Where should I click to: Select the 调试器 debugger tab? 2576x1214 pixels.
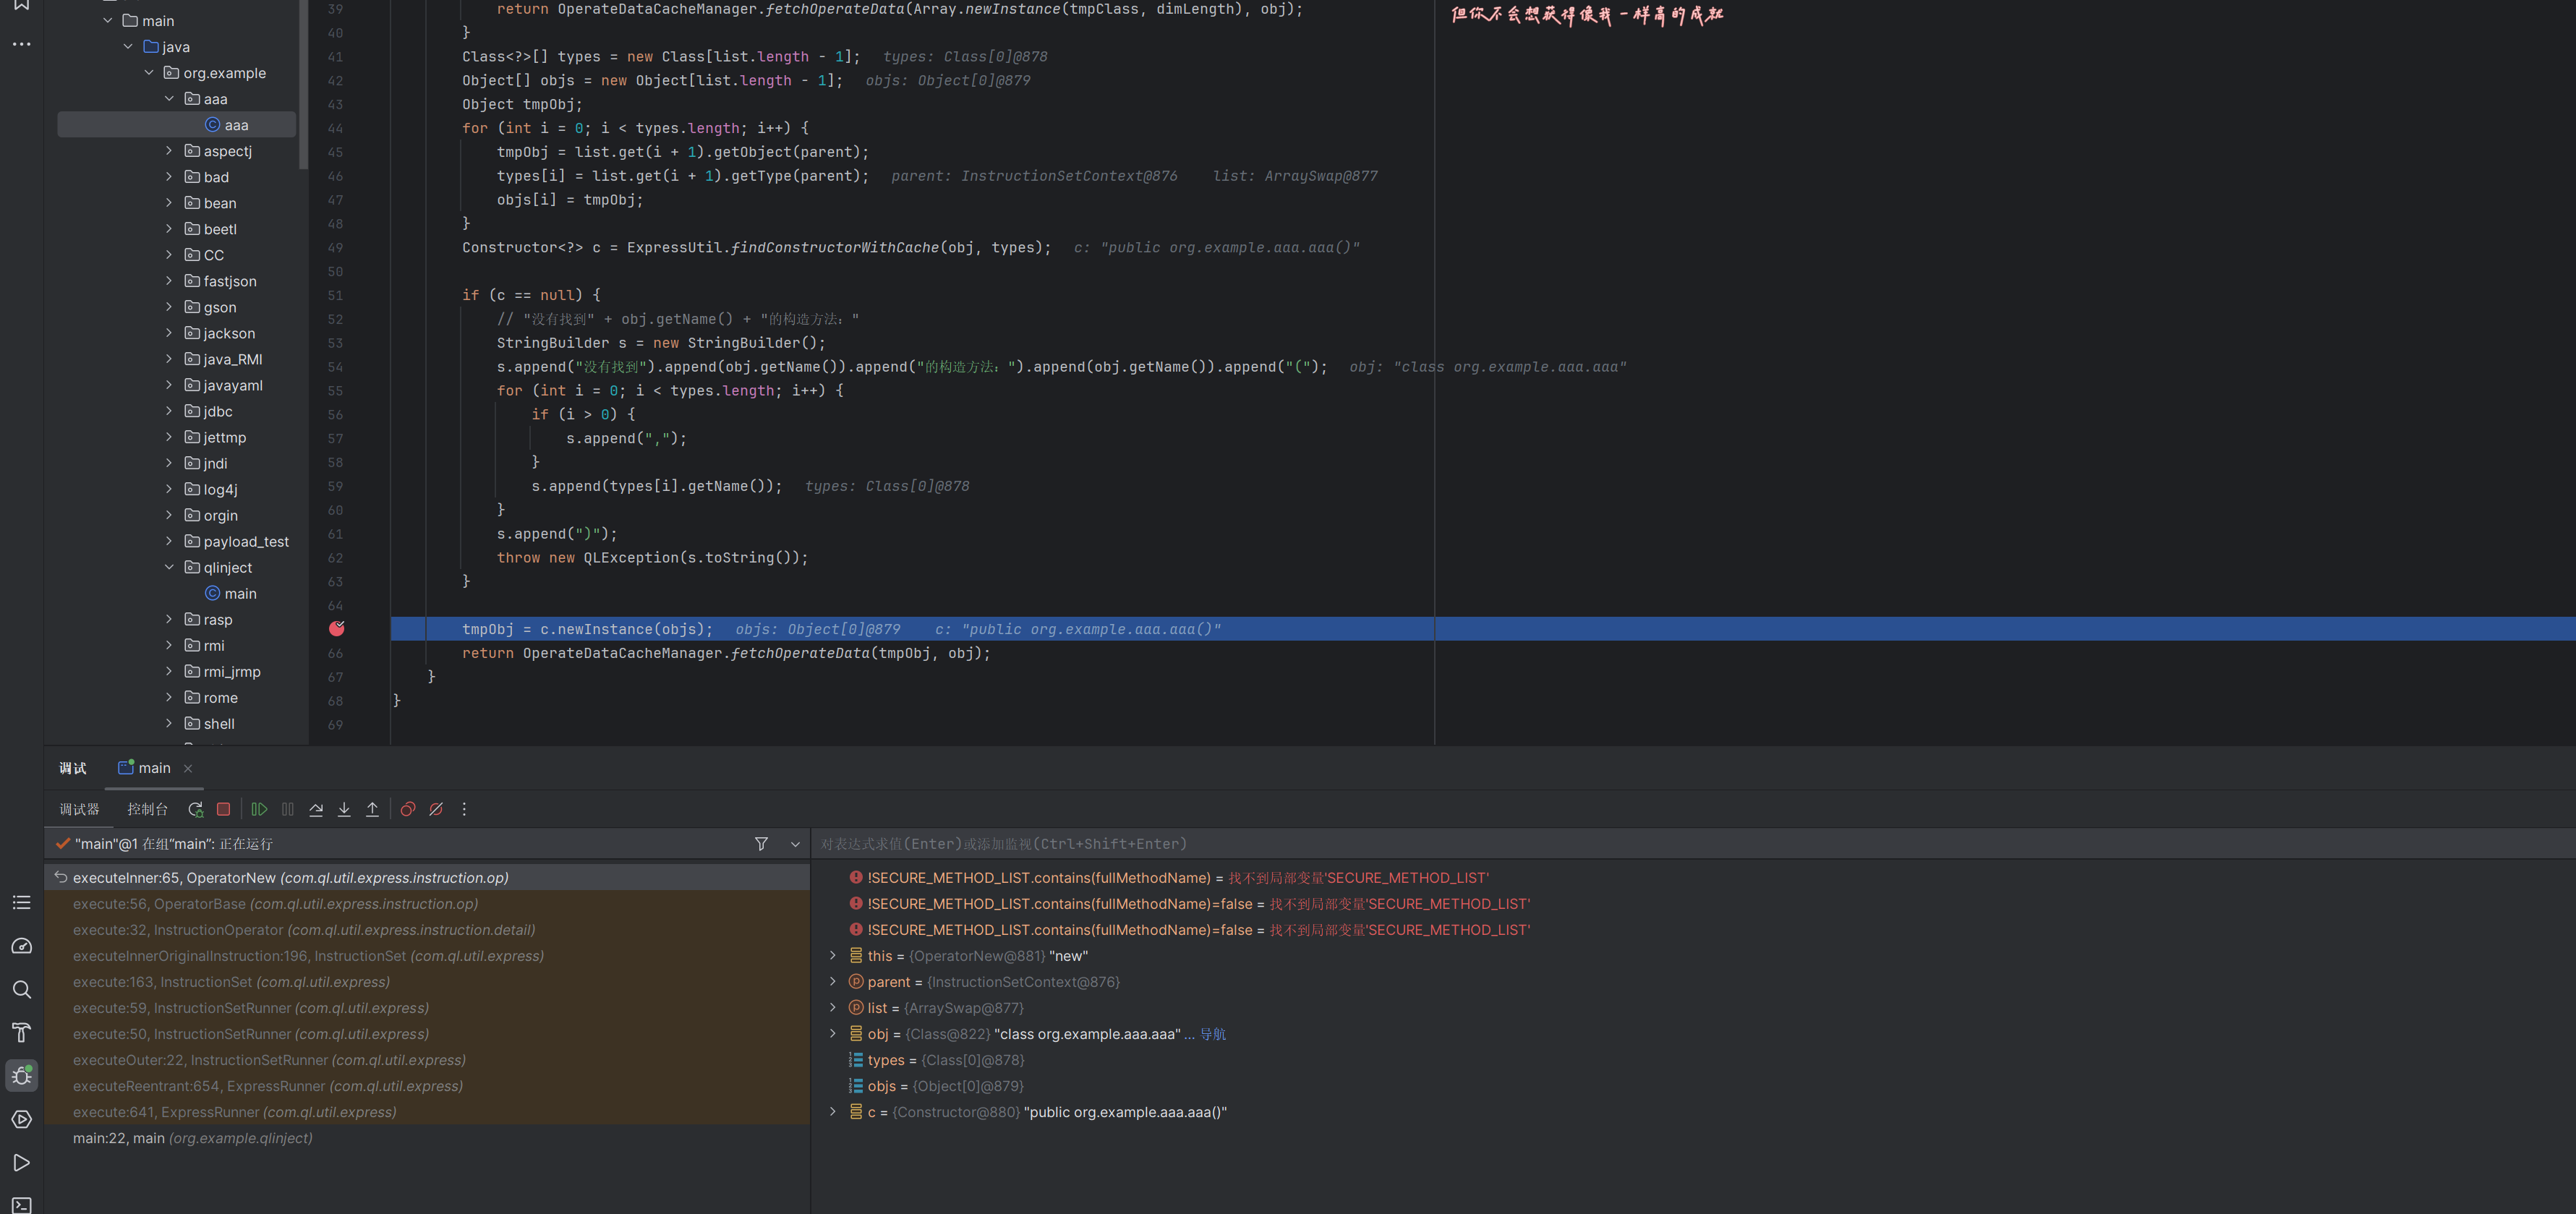(79, 809)
